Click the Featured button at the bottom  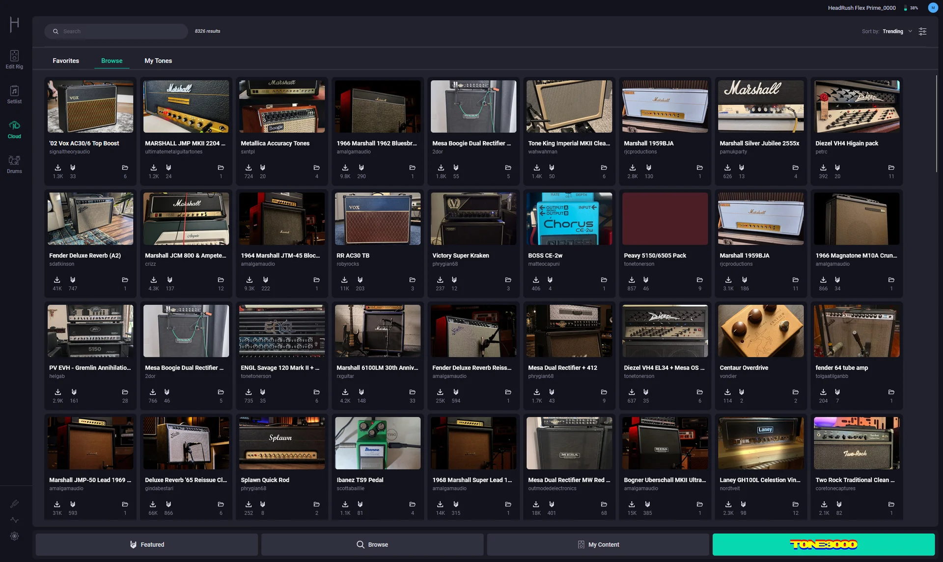[x=147, y=544]
